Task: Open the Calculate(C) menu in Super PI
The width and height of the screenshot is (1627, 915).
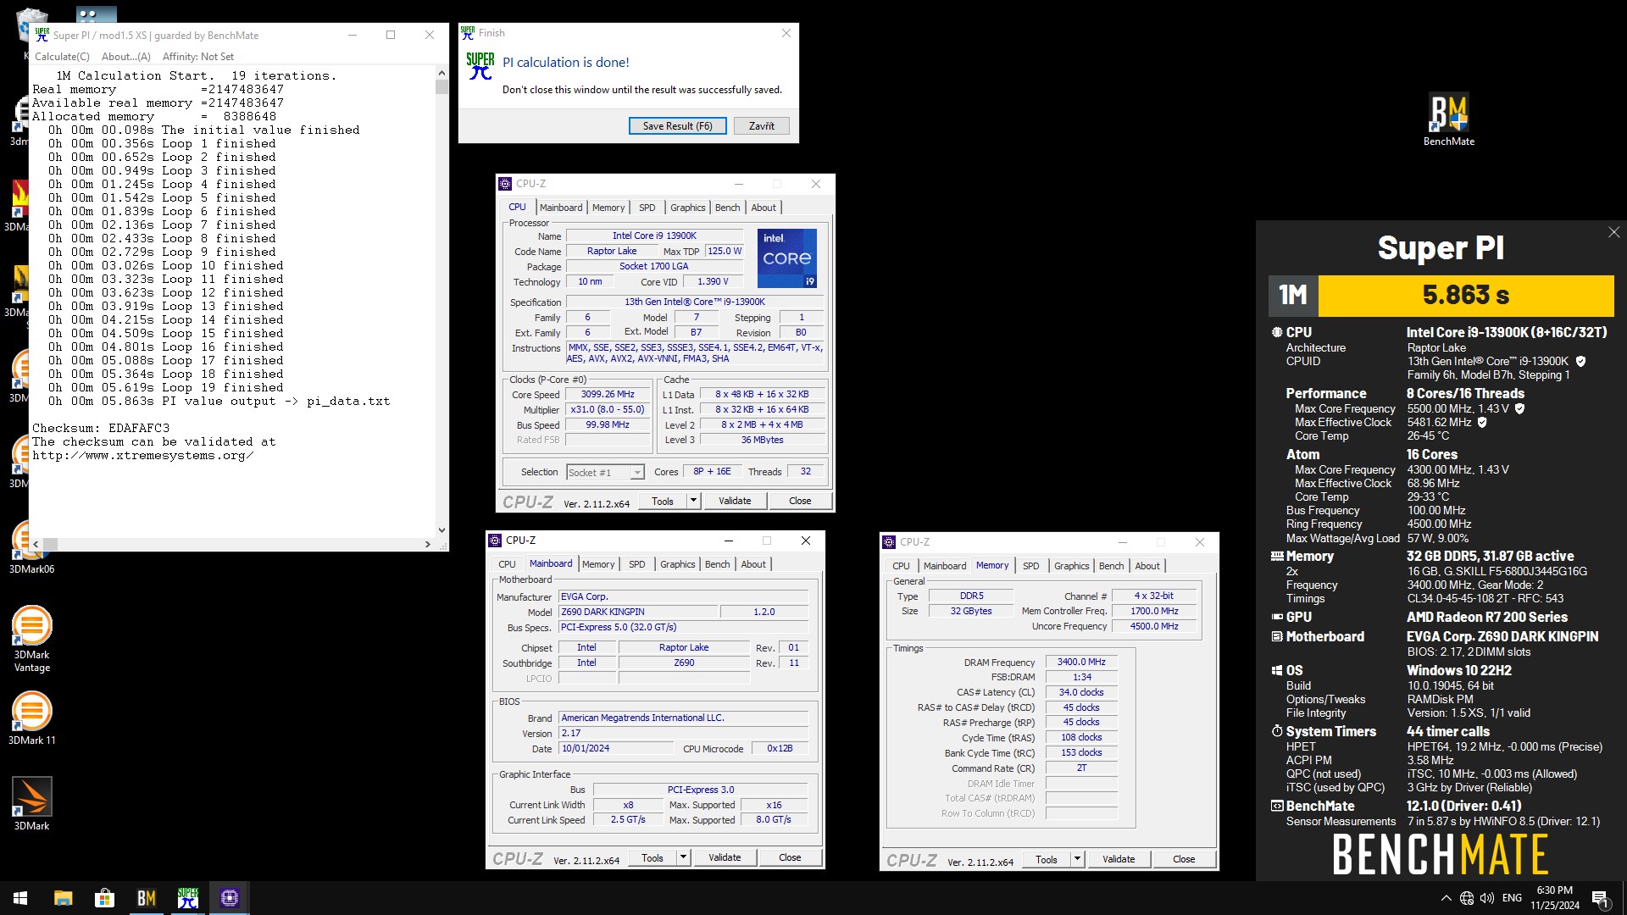Action: click(x=62, y=56)
